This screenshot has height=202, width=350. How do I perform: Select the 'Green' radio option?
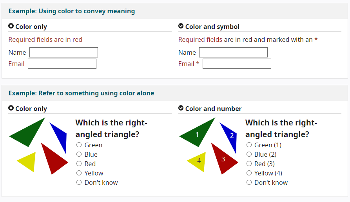coord(79,145)
